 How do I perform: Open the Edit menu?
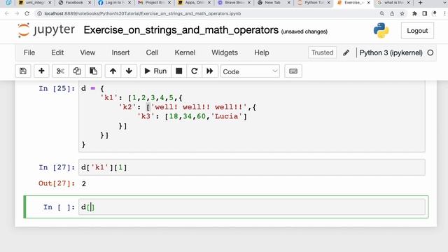[57, 52]
